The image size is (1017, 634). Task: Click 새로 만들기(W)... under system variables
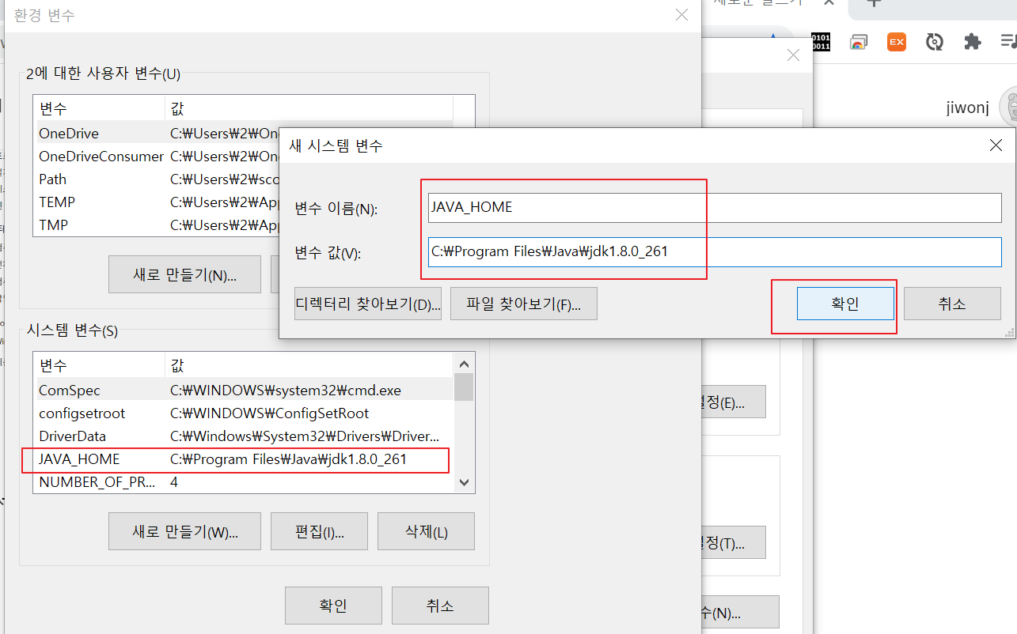coord(185,531)
